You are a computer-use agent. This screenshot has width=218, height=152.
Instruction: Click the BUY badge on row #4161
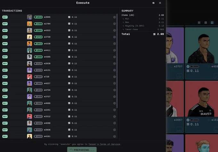5,136
